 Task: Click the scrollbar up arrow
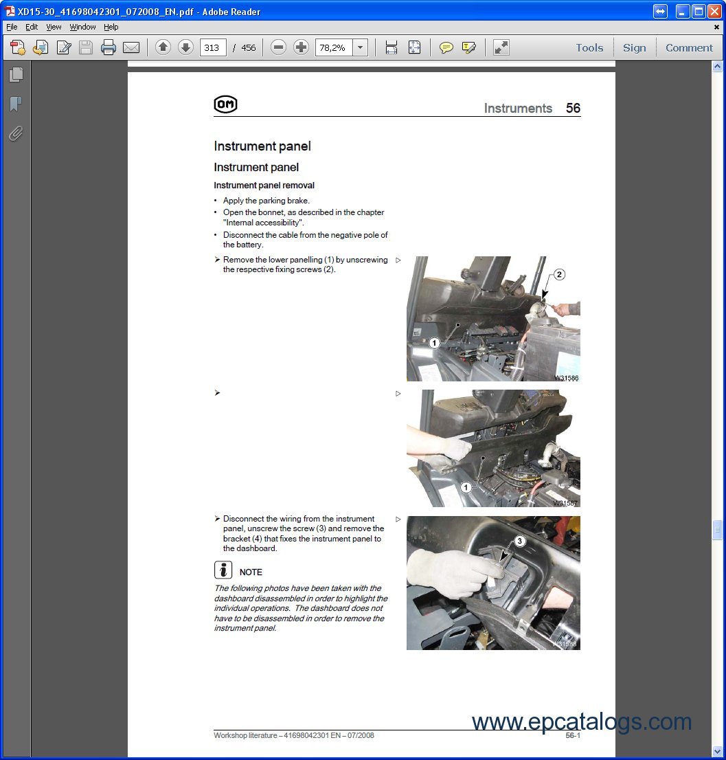717,67
